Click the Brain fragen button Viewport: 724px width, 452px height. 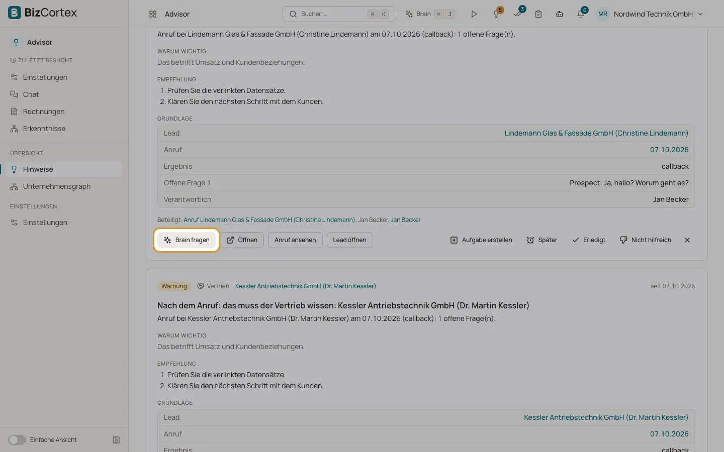click(187, 240)
